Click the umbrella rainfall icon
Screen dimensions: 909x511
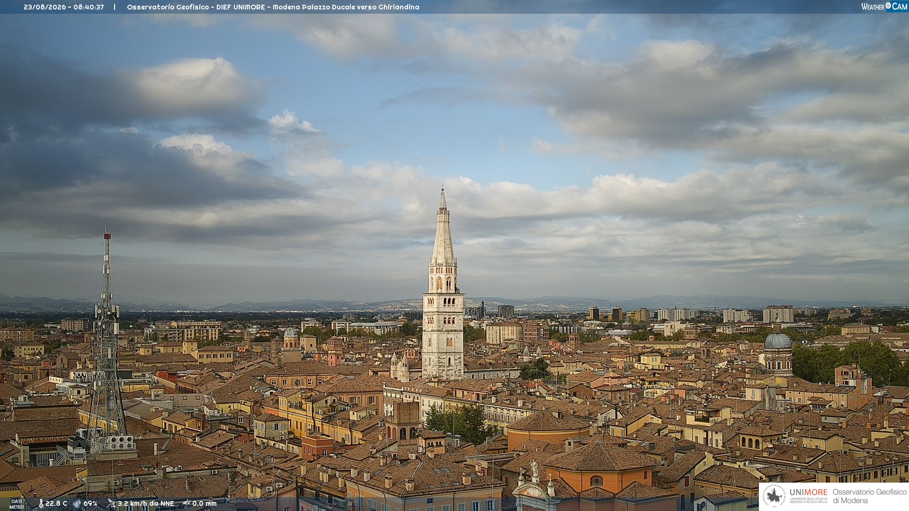pyautogui.click(x=187, y=503)
